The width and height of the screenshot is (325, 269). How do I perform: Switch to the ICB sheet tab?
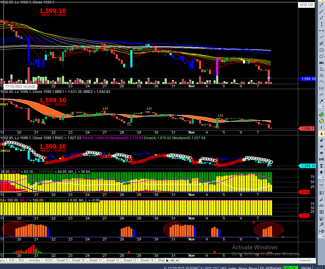coord(12,260)
